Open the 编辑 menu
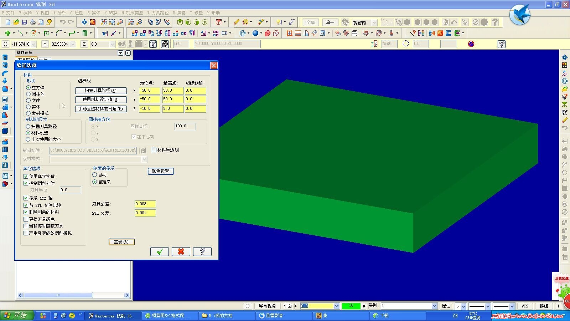 pyautogui.click(x=25, y=13)
